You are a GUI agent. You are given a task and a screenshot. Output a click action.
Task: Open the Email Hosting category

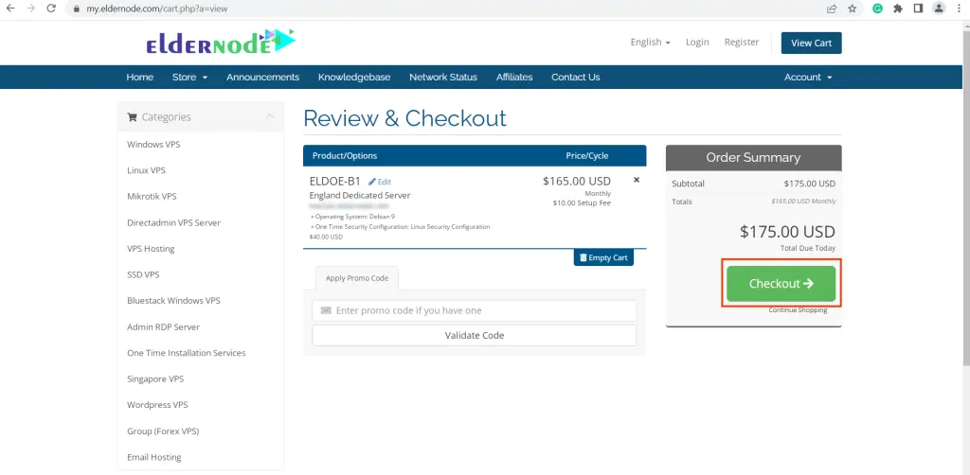[154, 457]
